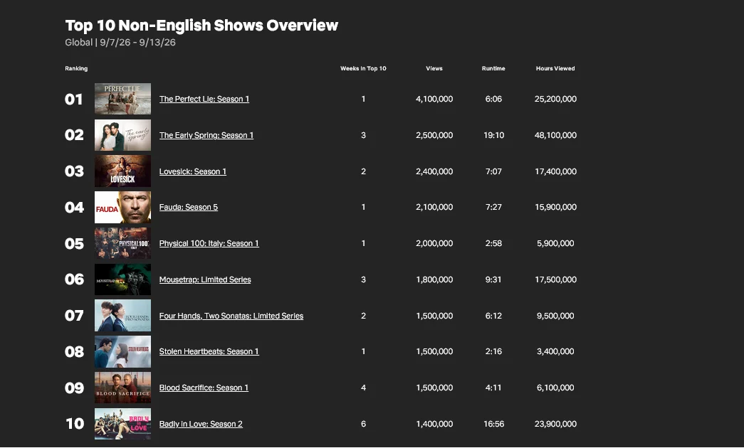Click the Physical 100 Italy thumbnail
The width and height of the screenshot is (744, 448).
pyautogui.click(x=123, y=243)
